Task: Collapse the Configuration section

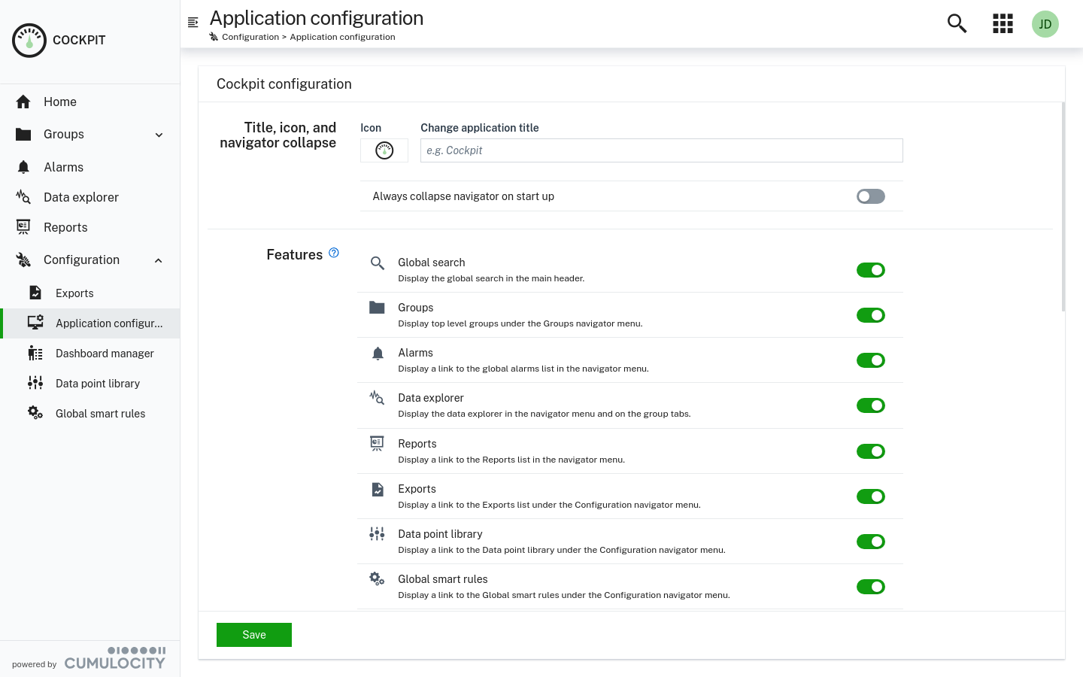Action: click(158, 260)
